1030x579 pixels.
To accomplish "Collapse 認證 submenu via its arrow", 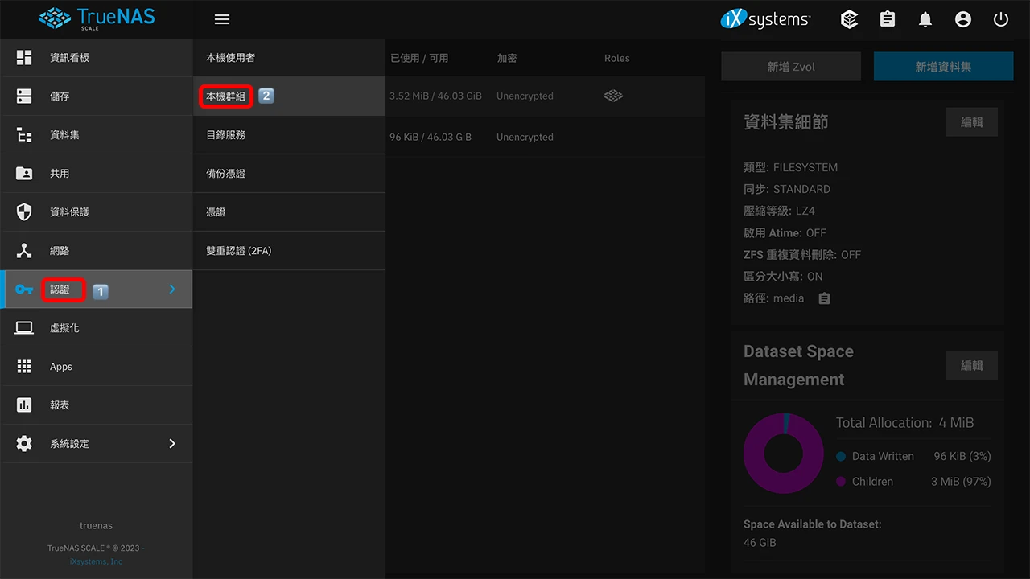I will pos(171,289).
